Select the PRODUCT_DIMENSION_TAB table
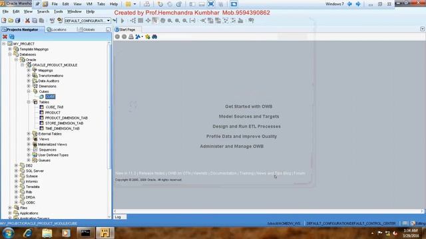The height and width of the screenshot is (239, 426). [x=67, y=118]
